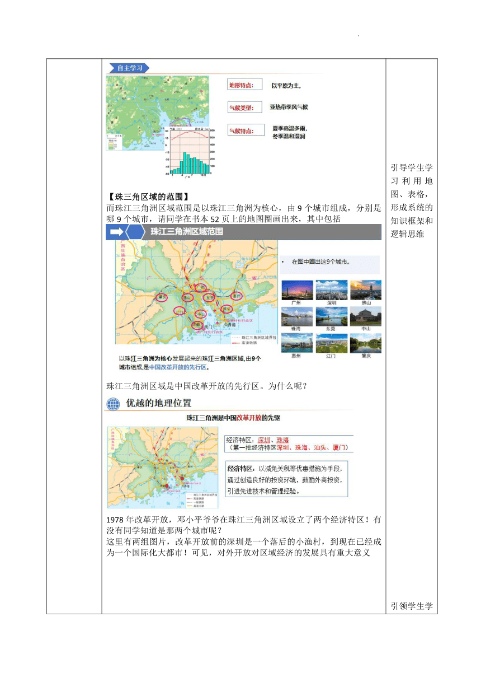Screen dimensions: 481x682
Task: Click the circled 深圳 on the region map
Action: coord(227,310)
